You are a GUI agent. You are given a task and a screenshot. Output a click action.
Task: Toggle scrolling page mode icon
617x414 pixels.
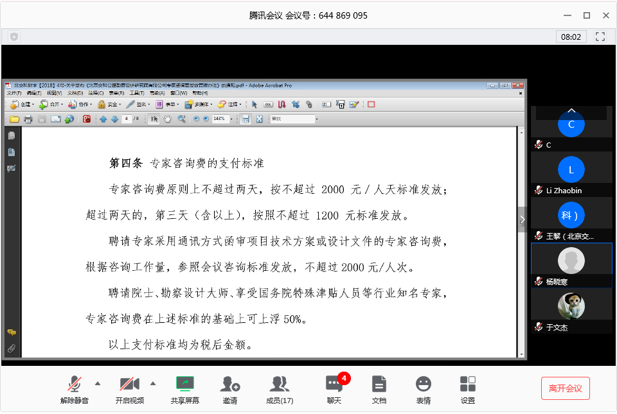[246, 119]
